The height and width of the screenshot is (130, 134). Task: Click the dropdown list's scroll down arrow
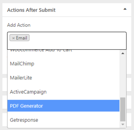[123, 125]
